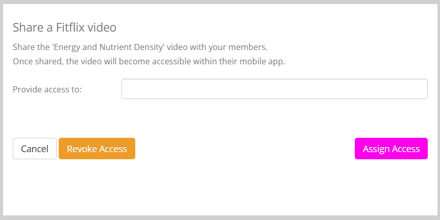Open the member selection field for sharing
Image resolution: width=440 pixels, height=220 pixels.
(x=274, y=89)
